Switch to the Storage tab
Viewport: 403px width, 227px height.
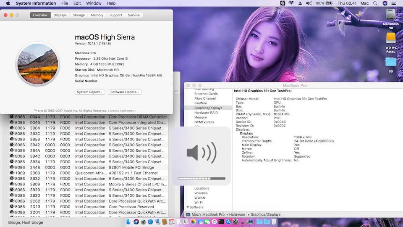79,15
